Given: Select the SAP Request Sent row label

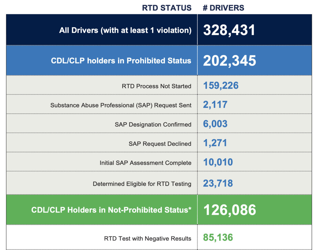Looking at the screenshot, I should coord(121,105).
